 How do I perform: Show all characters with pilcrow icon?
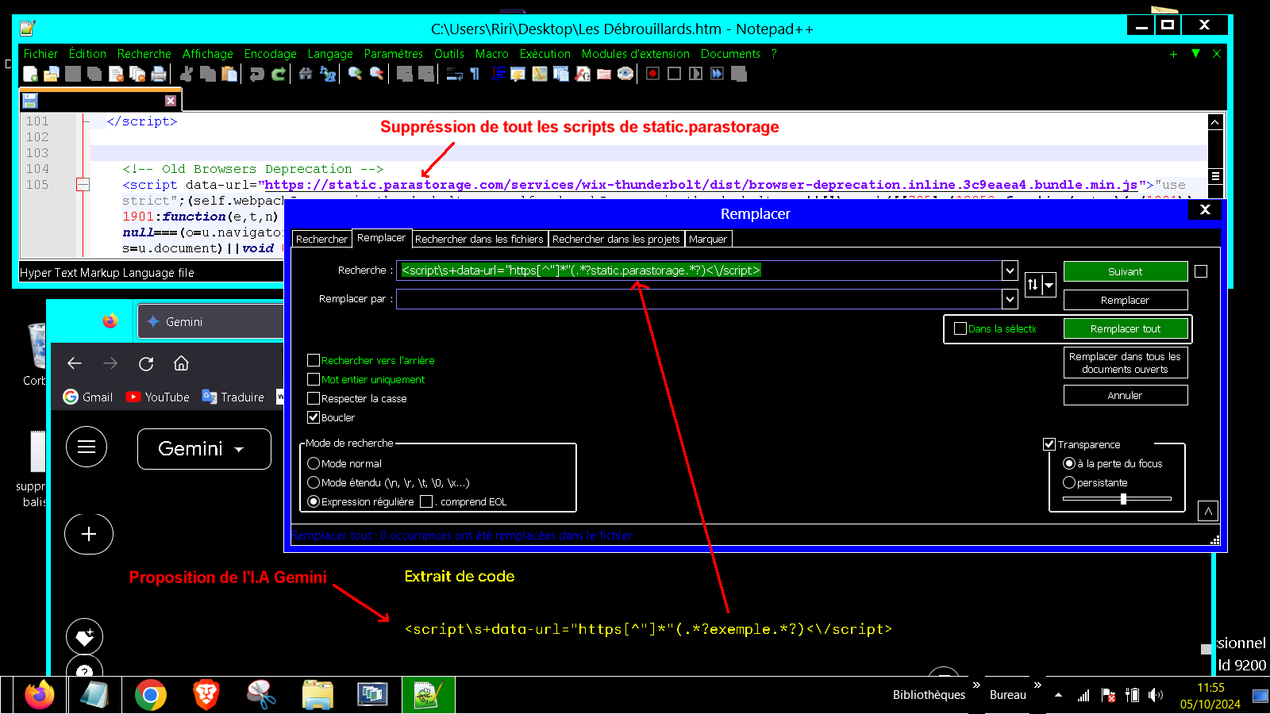[x=475, y=74]
